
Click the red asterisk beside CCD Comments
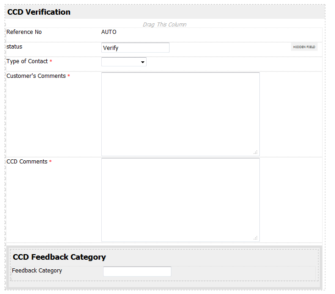[50, 162]
